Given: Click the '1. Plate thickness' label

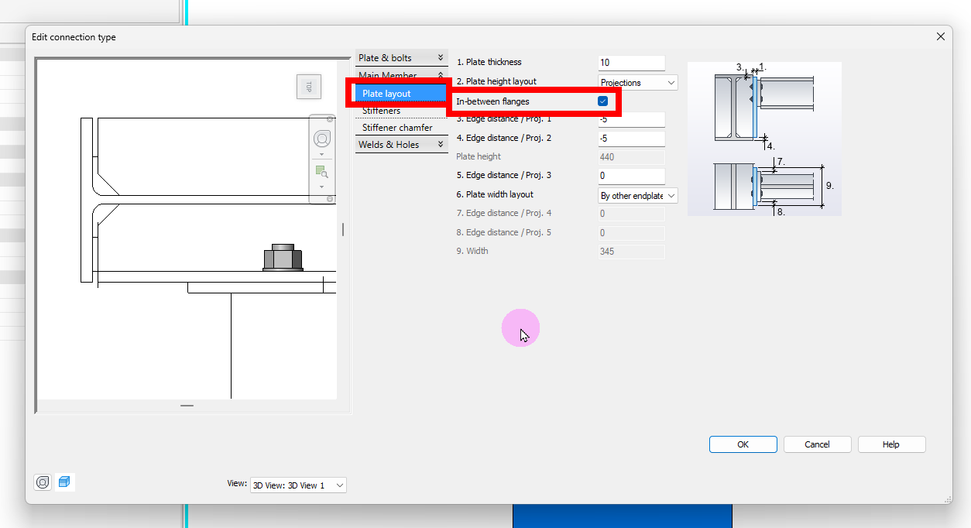Looking at the screenshot, I should tap(489, 62).
